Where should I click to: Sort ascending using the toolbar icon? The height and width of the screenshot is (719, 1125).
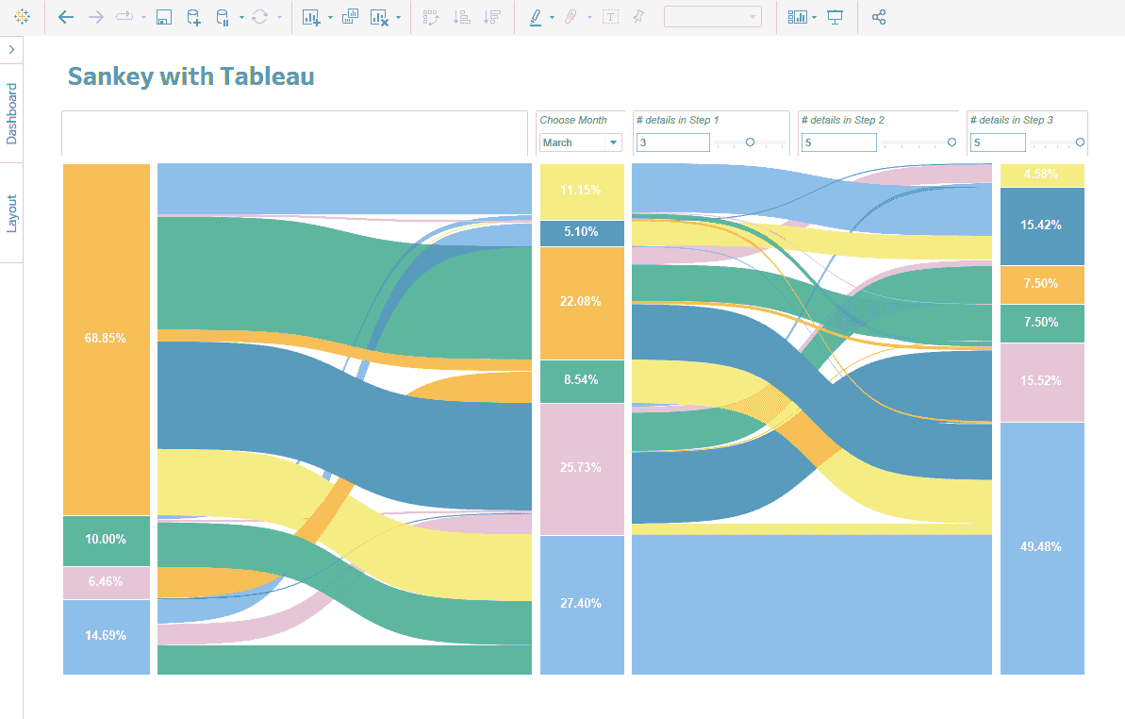[462, 17]
